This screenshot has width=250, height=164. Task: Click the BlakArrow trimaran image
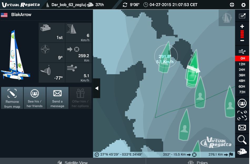click(x=16, y=55)
